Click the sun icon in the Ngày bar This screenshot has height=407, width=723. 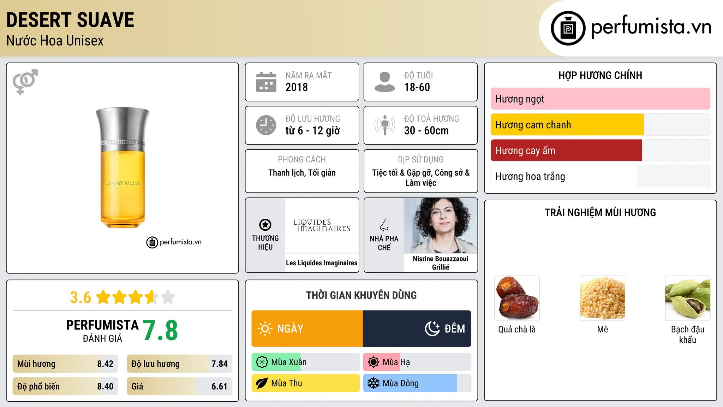[265, 329]
